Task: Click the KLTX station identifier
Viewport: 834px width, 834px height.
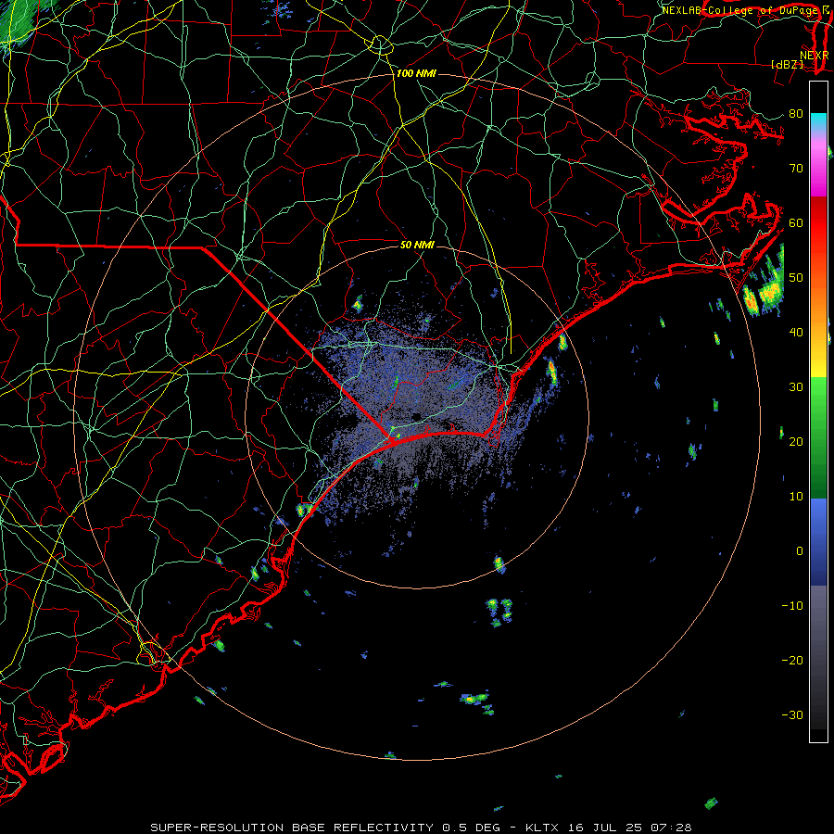Action: (x=542, y=828)
